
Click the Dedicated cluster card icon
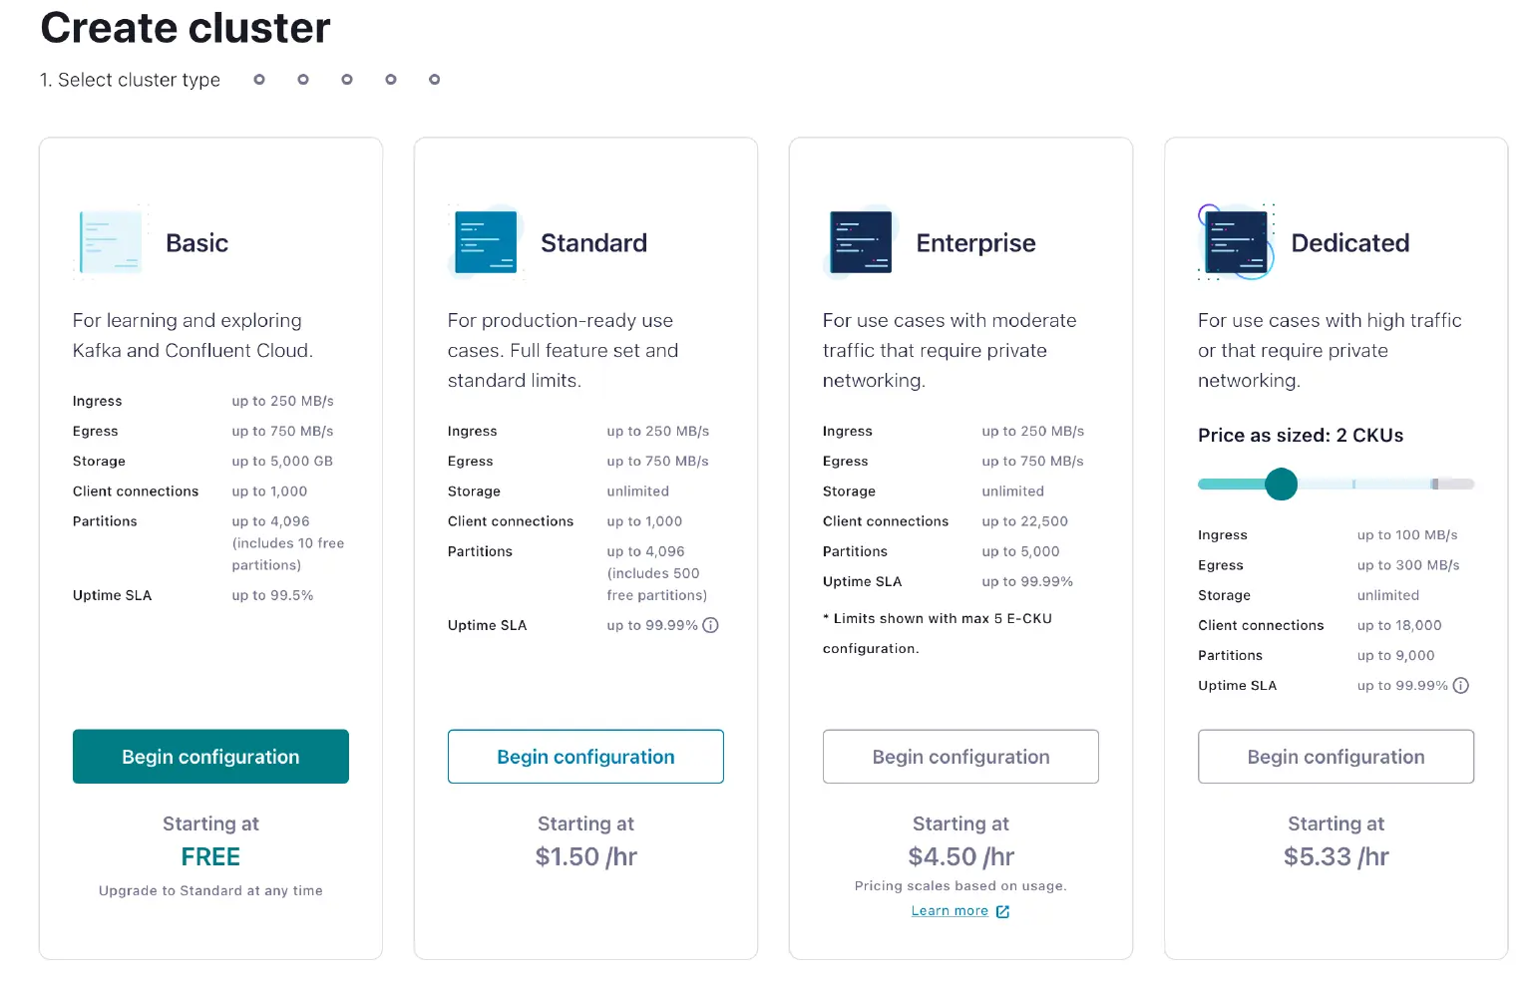(1235, 241)
